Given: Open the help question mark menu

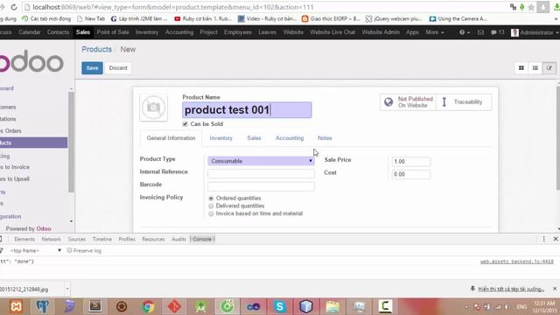Looking at the screenshot, I should pos(465,32).
